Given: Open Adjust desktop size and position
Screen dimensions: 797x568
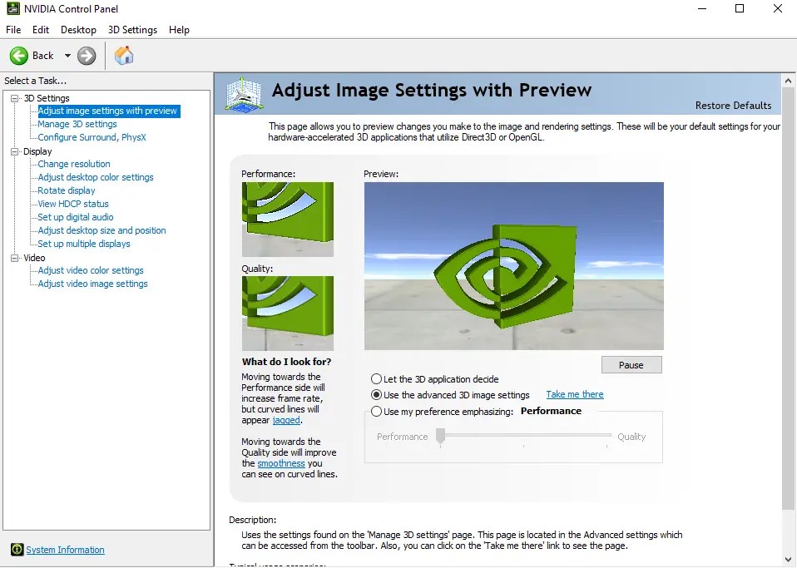Looking at the screenshot, I should pyautogui.click(x=101, y=230).
